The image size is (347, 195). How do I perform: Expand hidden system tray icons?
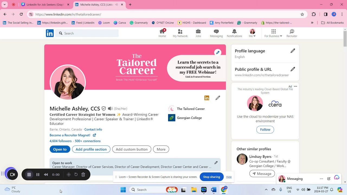[x=266, y=190]
